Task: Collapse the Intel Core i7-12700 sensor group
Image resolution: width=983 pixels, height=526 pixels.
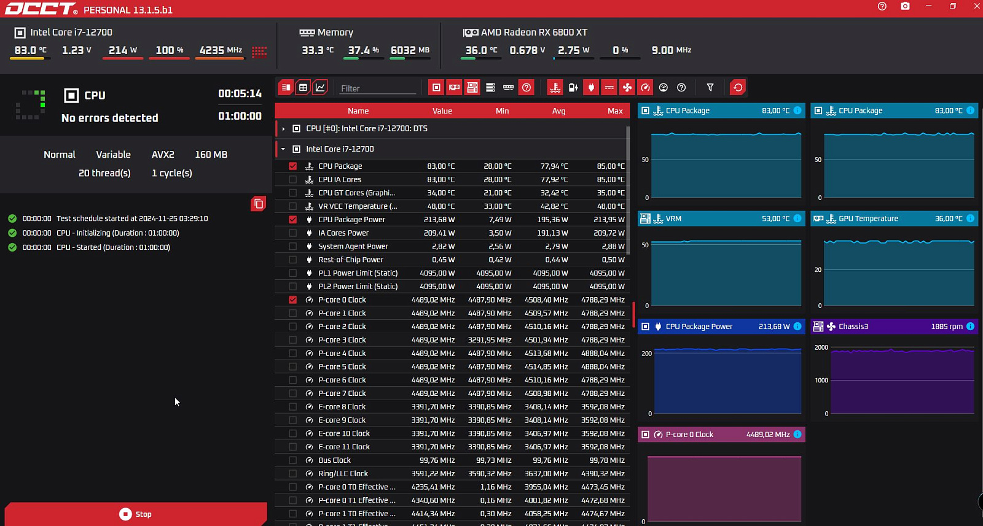Action: 283,149
